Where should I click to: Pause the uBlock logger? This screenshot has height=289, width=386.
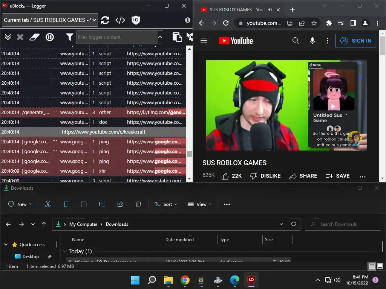point(50,37)
